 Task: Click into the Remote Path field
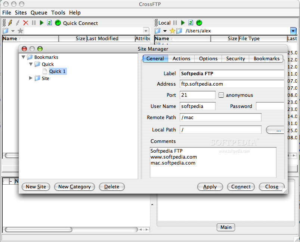coord(220,117)
